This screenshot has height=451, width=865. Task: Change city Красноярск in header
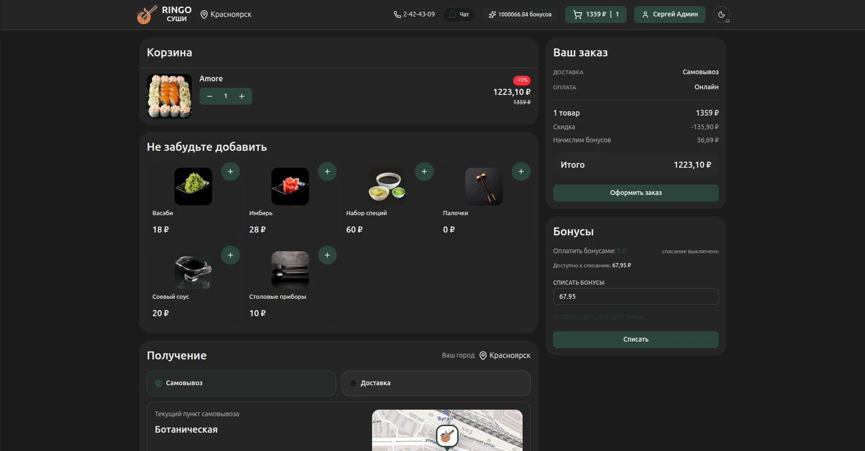(x=226, y=15)
